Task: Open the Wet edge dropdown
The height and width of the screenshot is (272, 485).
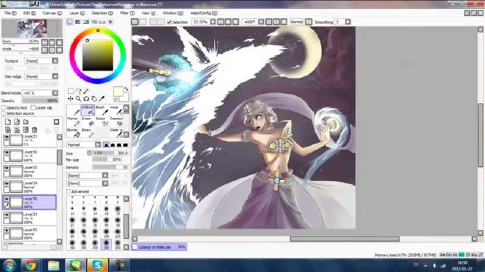Action: (x=55, y=76)
